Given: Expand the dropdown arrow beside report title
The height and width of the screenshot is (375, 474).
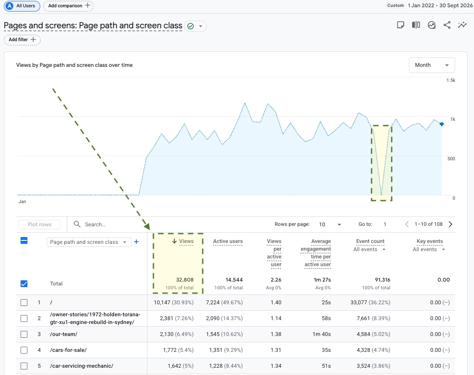Looking at the screenshot, I should click(x=201, y=26).
